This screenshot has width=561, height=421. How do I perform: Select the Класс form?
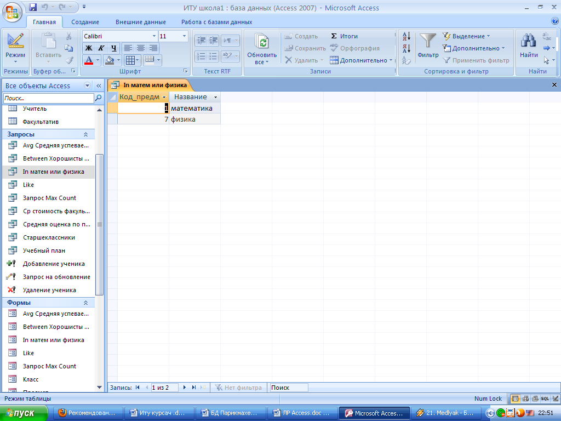49,379
